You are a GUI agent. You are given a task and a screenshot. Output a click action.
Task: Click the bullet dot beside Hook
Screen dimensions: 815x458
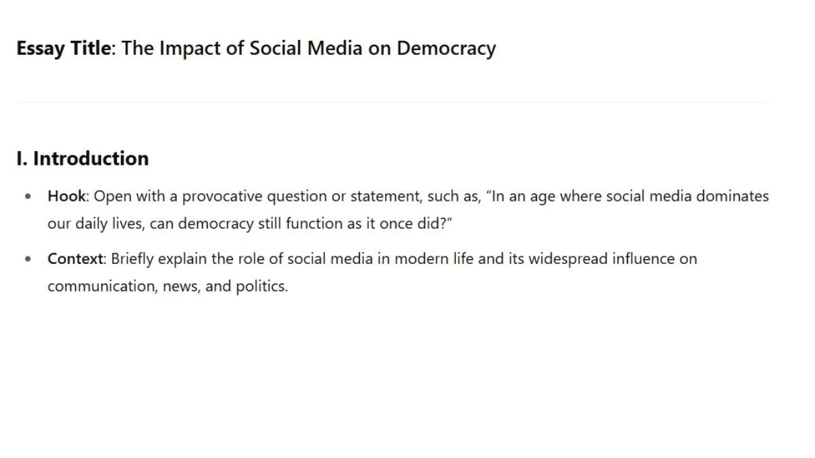pos(28,197)
